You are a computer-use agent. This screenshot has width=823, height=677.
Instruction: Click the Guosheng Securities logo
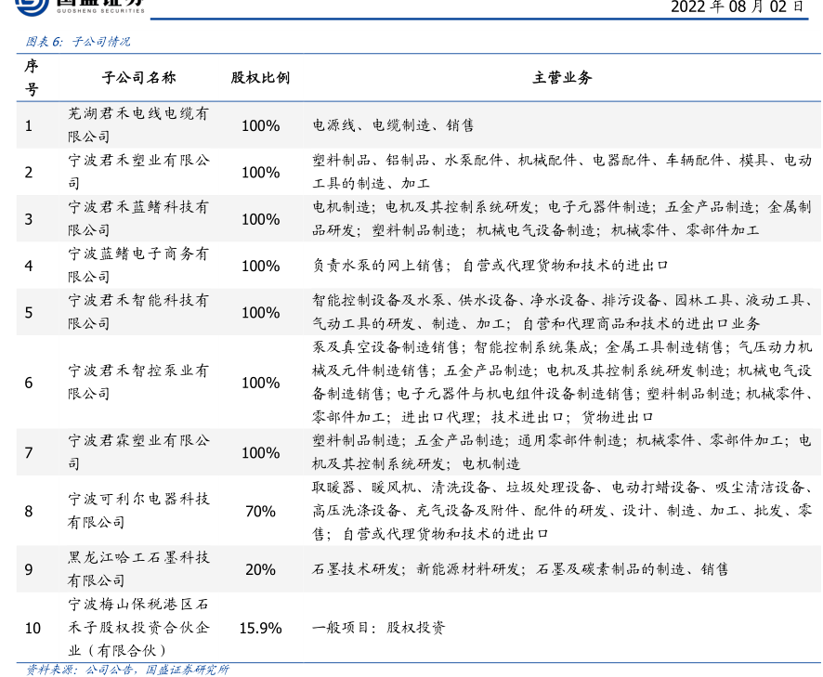[x=72, y=6]
